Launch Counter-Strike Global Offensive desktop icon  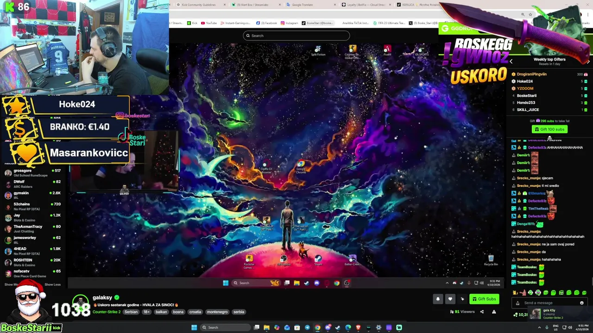pyautogui.click(x=353, y=52)
